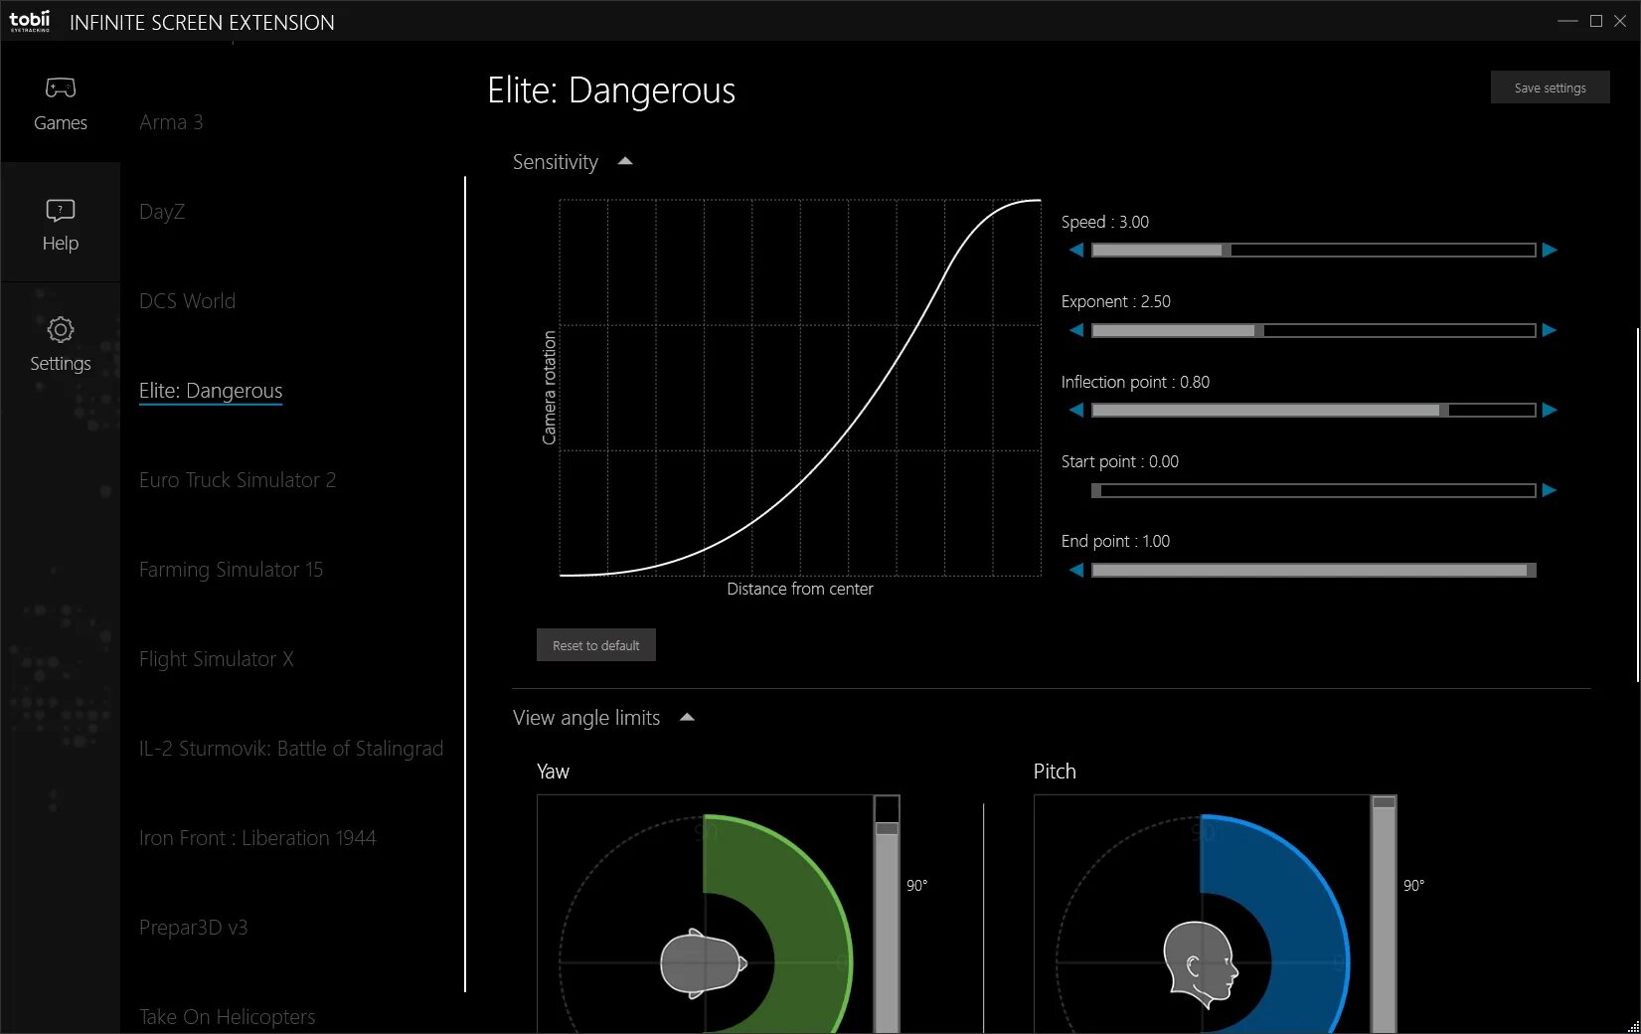Click the Pitch vertical angle slider
Screen dimensions: 1641x1034
[1384, 914]
